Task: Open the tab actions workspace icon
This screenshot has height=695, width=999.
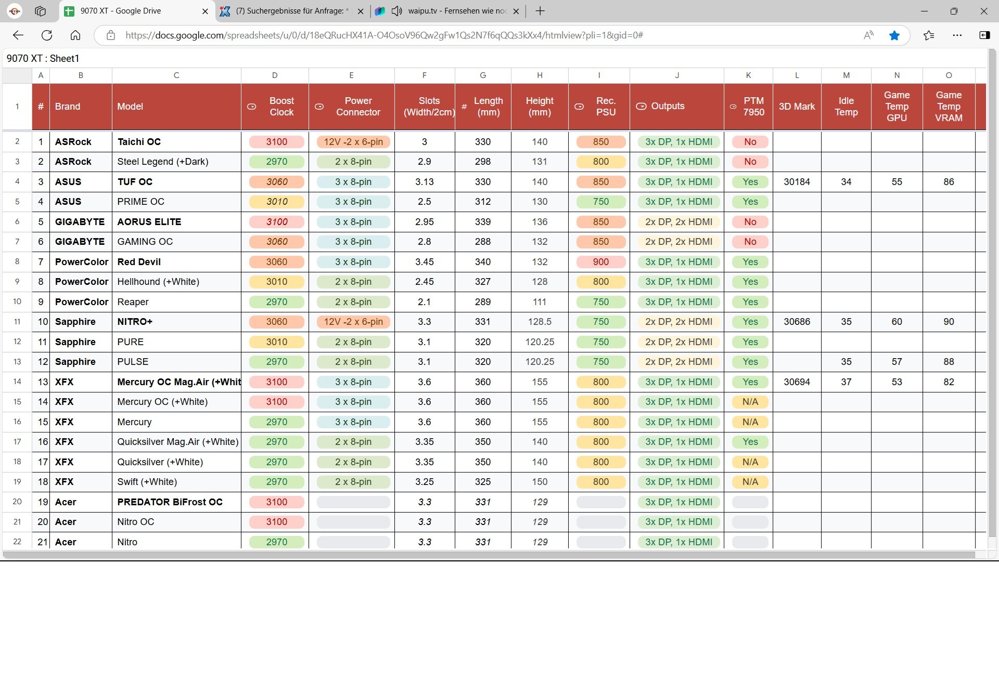Action: tap(41, 11)
